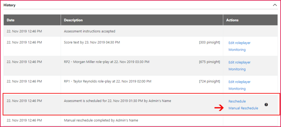Open Monitoring for Morgan Miller role-play
The image size is (281, 127).
(x=237, y=69)
